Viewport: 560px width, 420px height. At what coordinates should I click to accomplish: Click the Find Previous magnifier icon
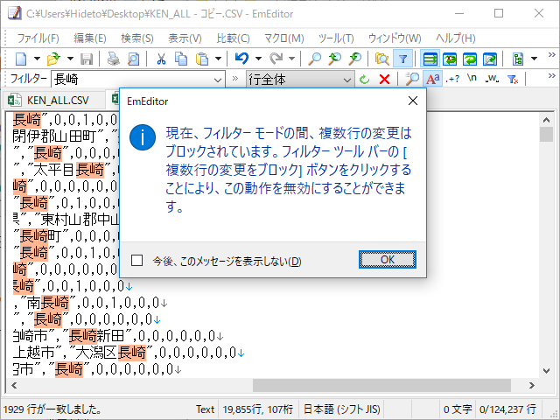[334, 59]
